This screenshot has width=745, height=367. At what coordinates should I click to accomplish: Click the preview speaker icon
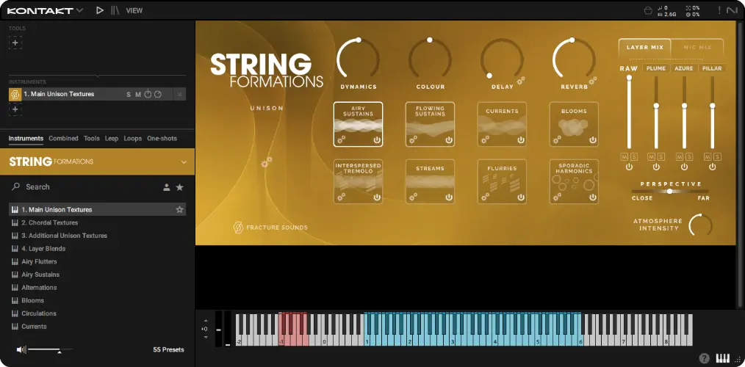click(x=21, y=349)
